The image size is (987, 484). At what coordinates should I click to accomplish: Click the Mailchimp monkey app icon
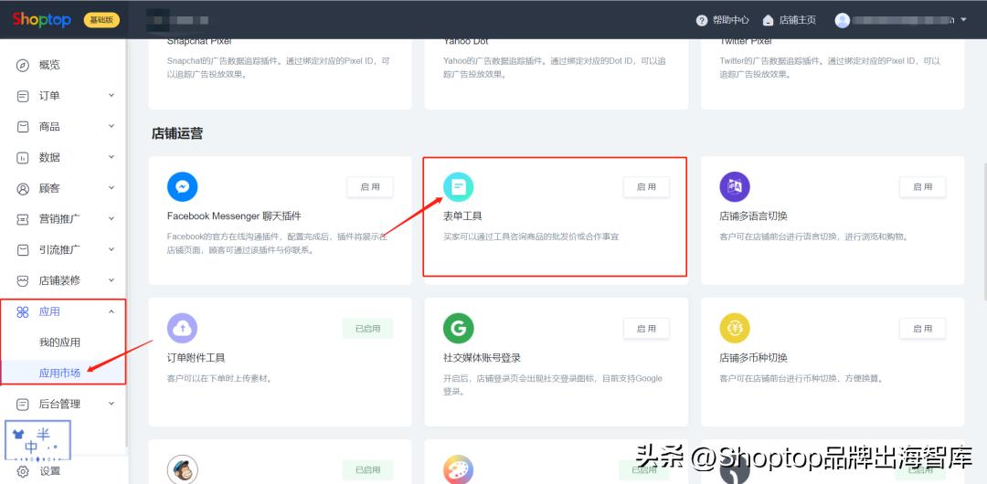183,469
